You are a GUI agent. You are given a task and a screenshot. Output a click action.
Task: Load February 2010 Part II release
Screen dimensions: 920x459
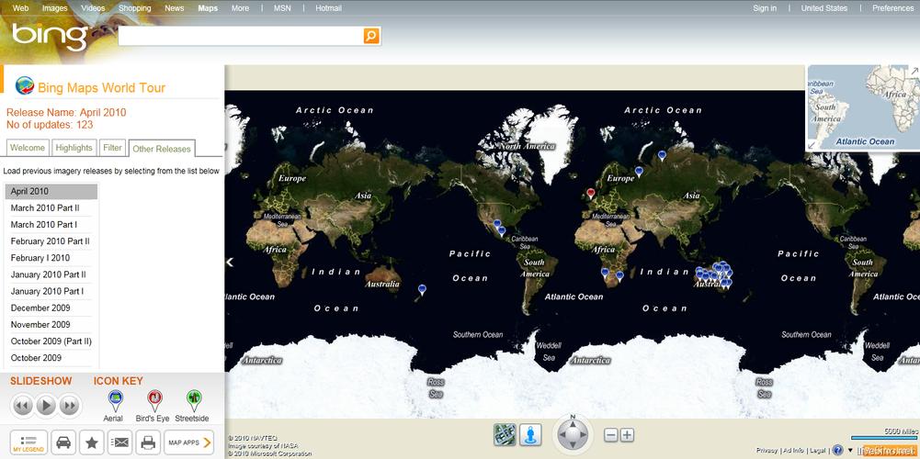click(x=51, y=241)
